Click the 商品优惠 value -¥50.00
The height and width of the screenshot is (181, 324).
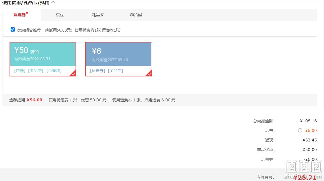click(309, 149)
